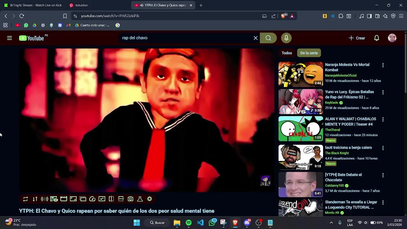Open the gear settings icon below video
The width and height of the screenshot is (407, 229).
click(149, 199)
